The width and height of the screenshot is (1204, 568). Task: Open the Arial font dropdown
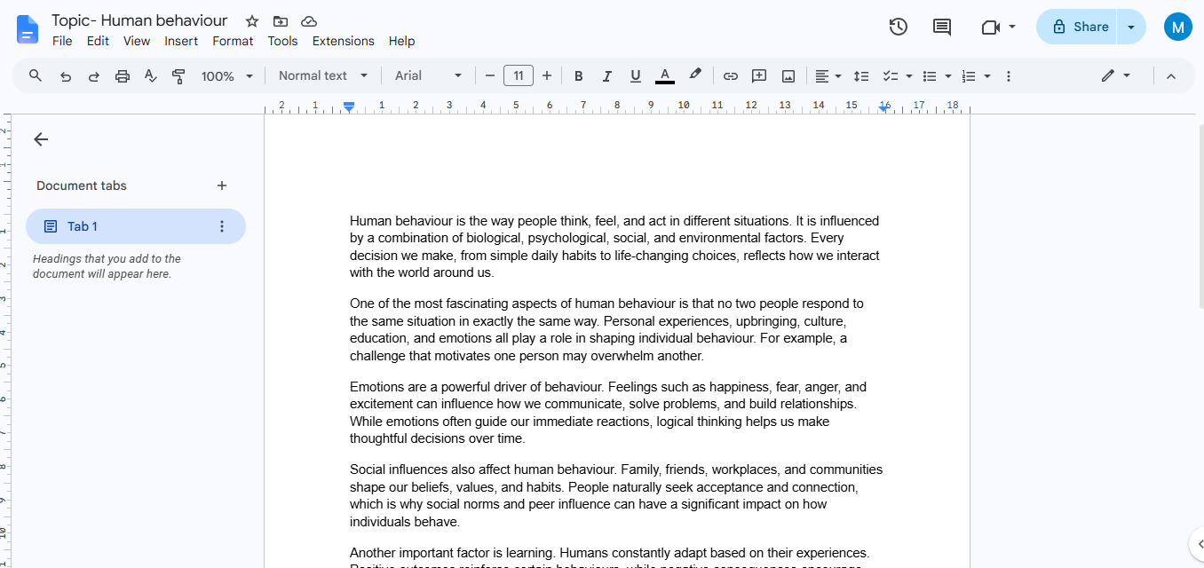429,76
